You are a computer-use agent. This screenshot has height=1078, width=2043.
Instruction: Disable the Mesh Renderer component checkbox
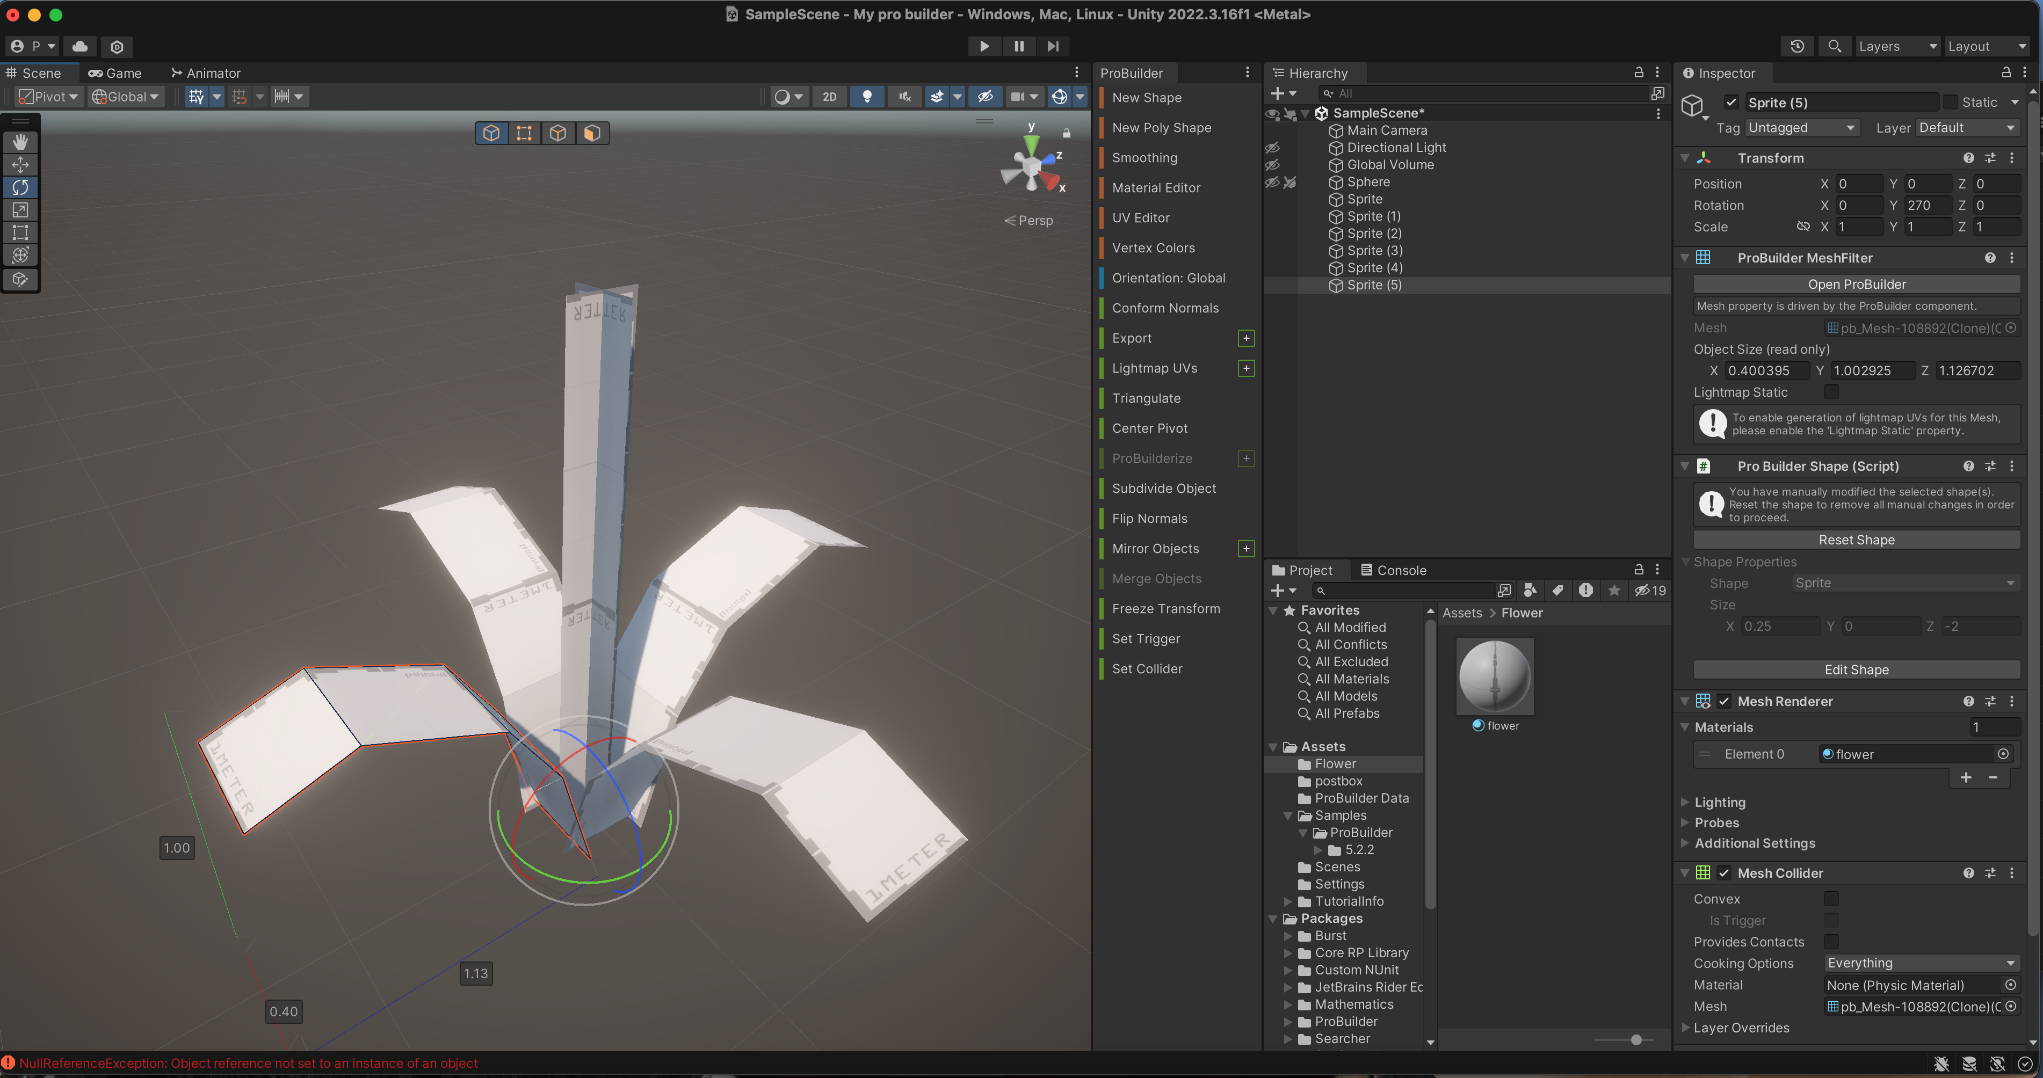pyautogui.click(x=1724, y=701)
